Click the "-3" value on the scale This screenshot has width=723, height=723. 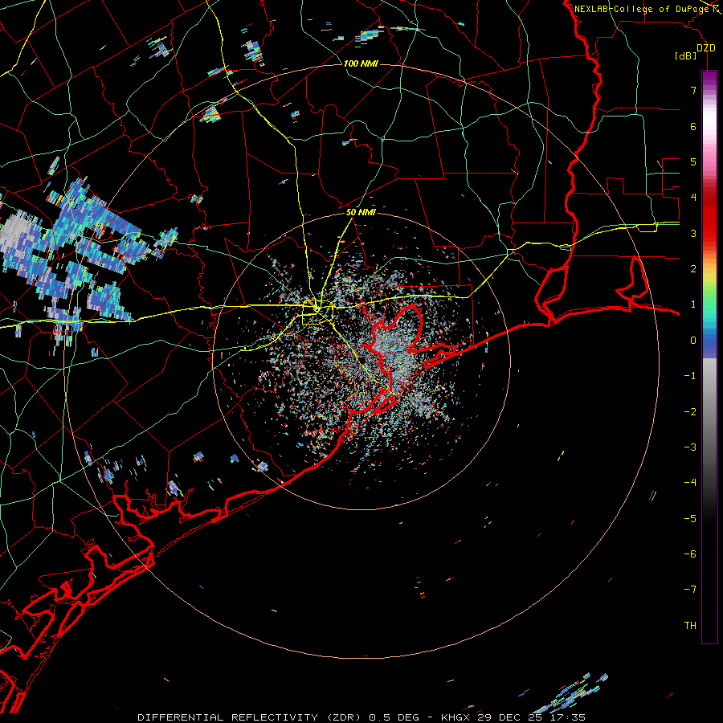coord(690,447)
